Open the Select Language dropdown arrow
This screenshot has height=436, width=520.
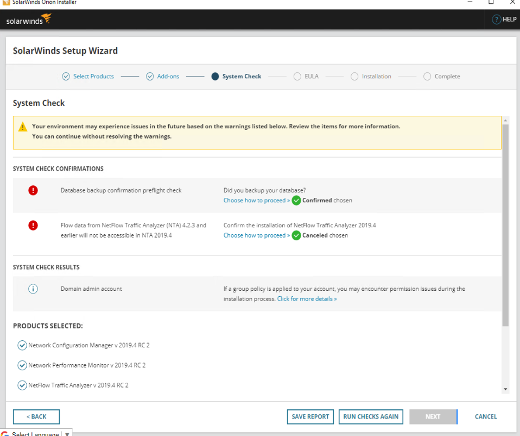(x=67, y=434)
